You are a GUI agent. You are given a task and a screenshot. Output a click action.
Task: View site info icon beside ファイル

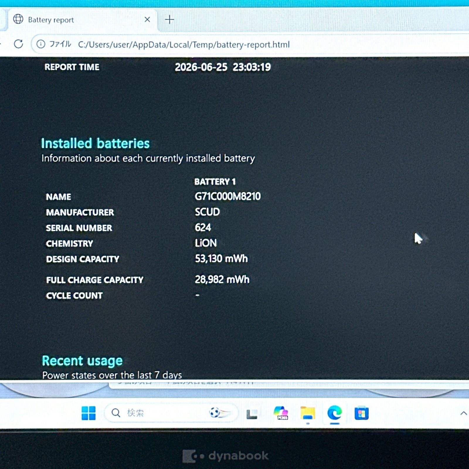[x=41, y=44]
